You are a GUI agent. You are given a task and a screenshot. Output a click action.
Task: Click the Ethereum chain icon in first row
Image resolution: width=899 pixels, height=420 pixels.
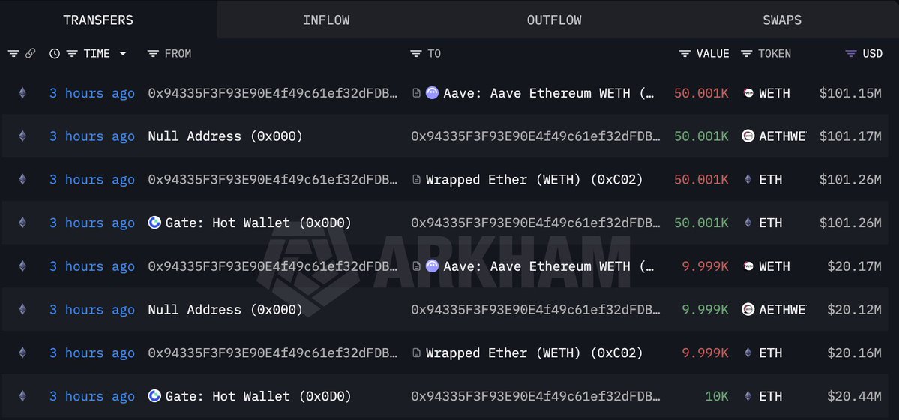[22, 93]
